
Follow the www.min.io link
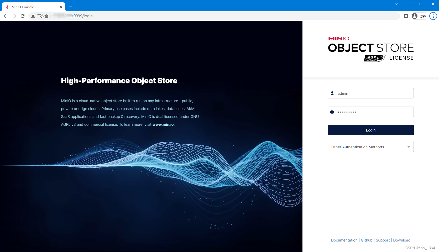coord(163,124)
